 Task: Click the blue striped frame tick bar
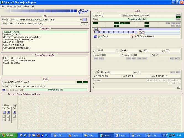(115, 32)
